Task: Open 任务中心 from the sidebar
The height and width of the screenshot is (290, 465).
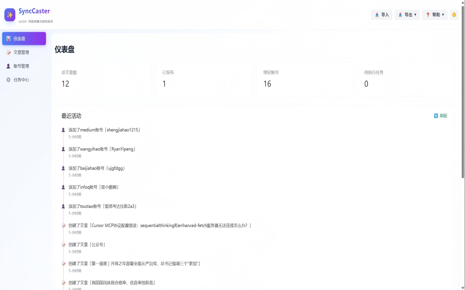Action: (21, 80)
